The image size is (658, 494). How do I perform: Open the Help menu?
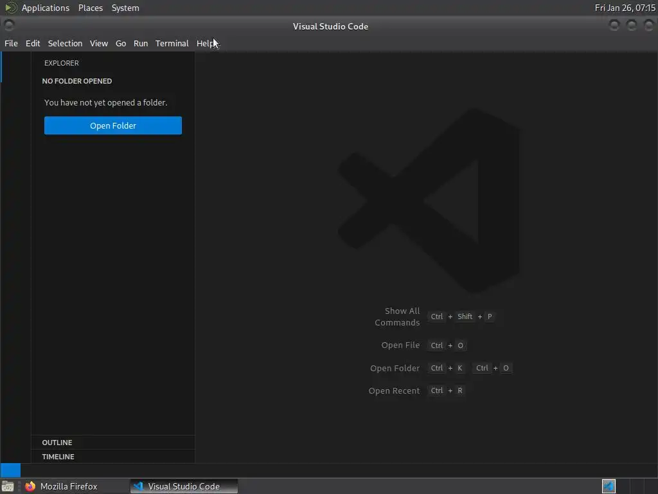pyautogui.click(x=206, y=43)
